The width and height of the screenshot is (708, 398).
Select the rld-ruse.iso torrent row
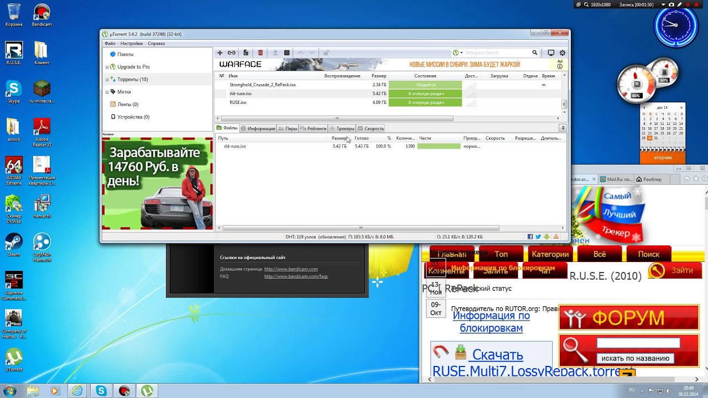(388, 93)
